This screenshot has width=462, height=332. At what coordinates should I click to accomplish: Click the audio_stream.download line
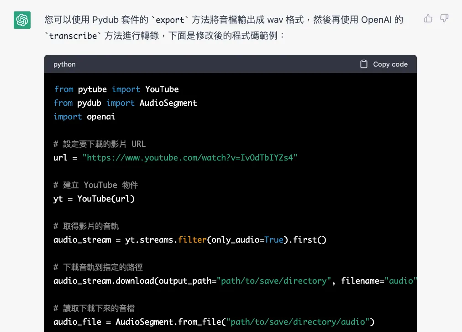click(x=235, y=281)
